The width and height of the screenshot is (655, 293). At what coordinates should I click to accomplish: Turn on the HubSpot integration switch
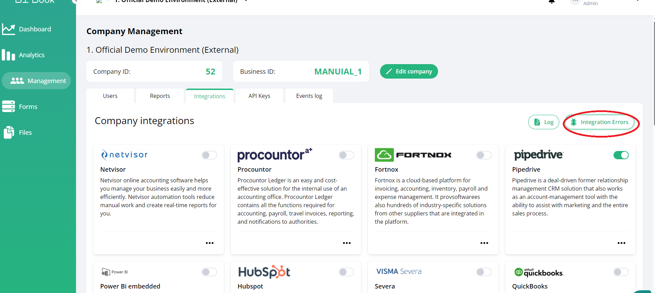(347, 272)
